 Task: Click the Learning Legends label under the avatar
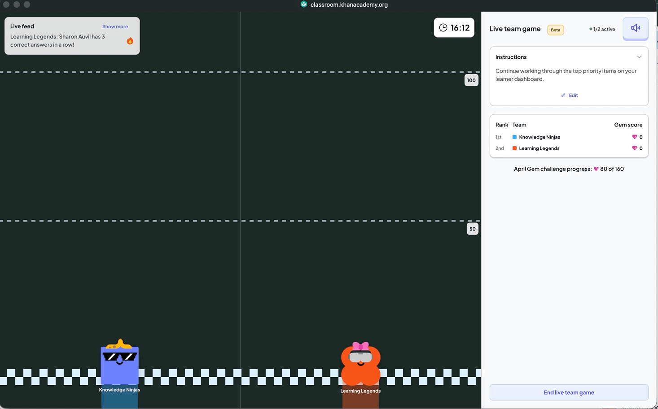(x=360, y=391)
